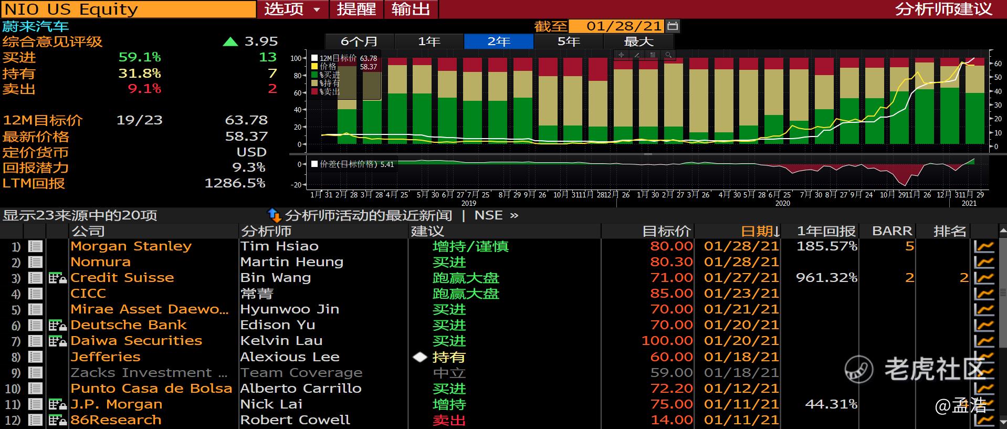Screen dimensions: 1007x429
Task: Open the trend chart icon for Deutsche Bank row
Action: (x=984, y=326)
